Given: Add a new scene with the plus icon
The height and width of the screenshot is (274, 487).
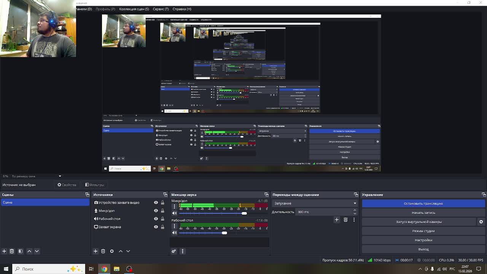Looking at the screenshot, I should (4, 251).
